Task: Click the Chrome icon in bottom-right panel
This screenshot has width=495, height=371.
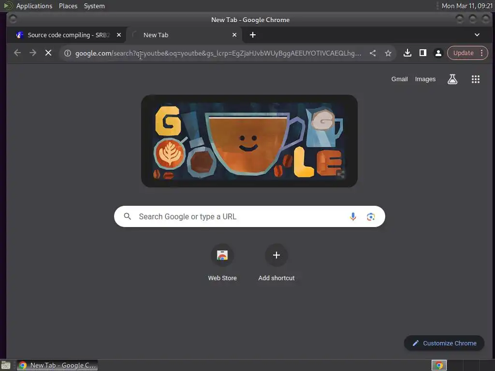Action: click(x=439, y=365)
